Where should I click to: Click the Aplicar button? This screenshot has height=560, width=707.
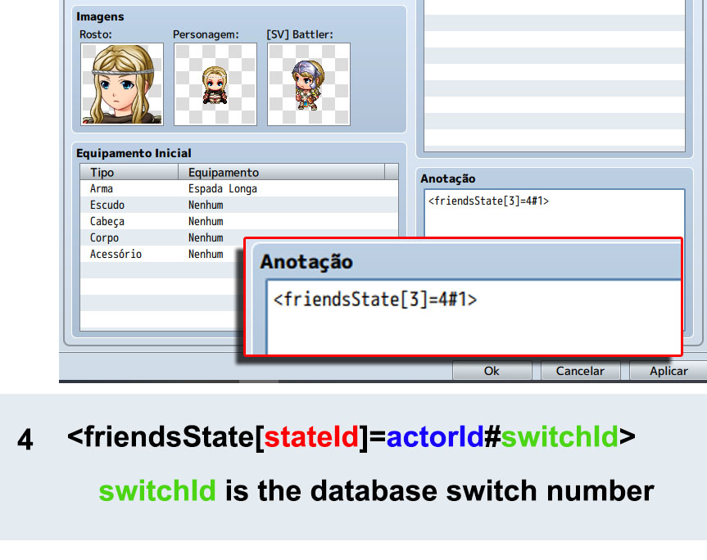click(x=668, y=371)
